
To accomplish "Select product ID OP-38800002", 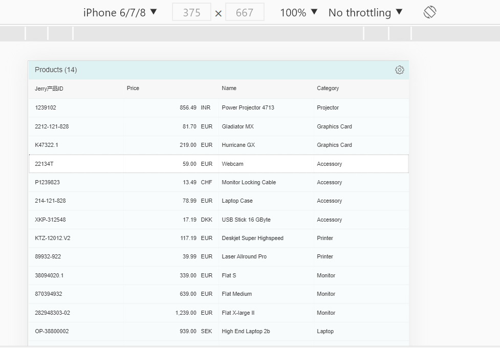I will coord(52,332).
